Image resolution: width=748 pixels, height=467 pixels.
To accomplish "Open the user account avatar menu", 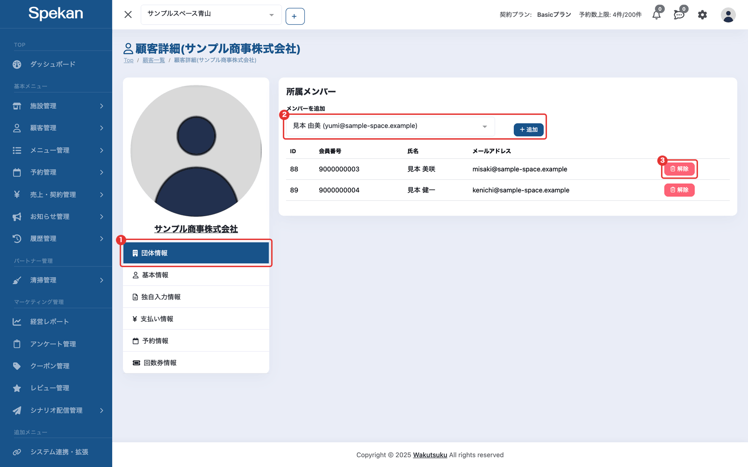I will tap(728, 15).
